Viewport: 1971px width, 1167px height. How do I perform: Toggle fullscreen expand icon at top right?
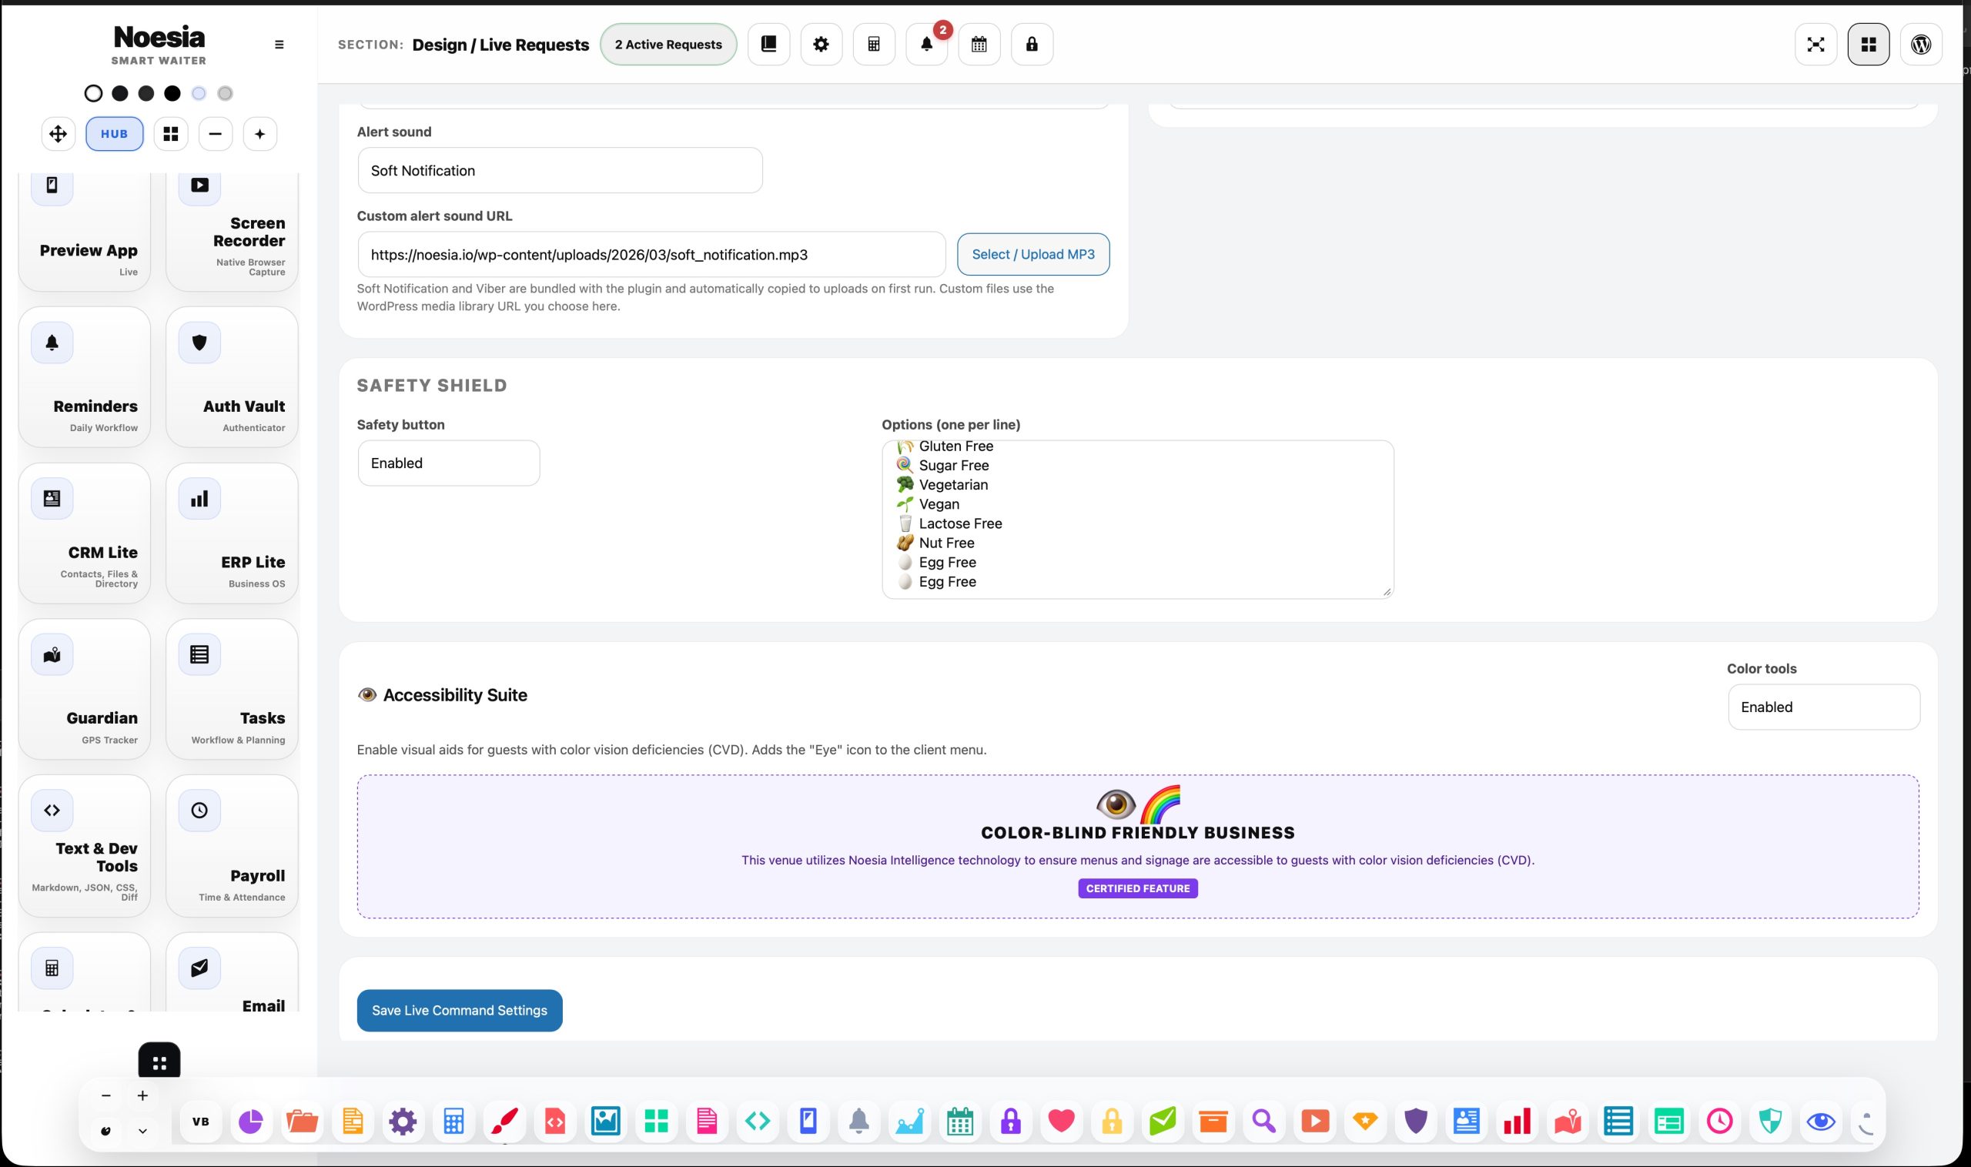point(1816,44)
